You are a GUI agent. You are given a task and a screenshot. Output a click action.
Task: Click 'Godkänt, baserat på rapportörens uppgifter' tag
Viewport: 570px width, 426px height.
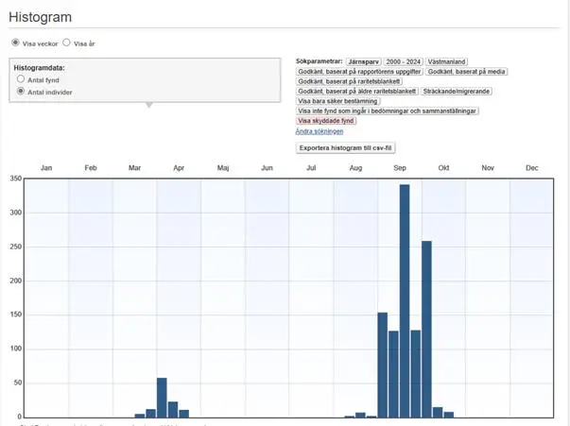359,72
